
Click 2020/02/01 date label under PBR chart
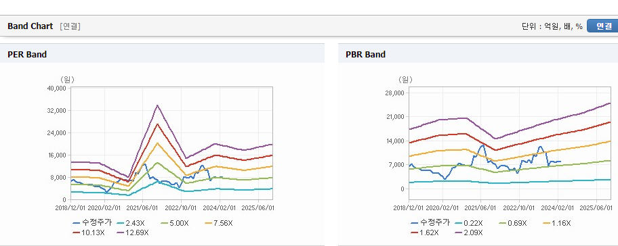(x=442, y=207)
